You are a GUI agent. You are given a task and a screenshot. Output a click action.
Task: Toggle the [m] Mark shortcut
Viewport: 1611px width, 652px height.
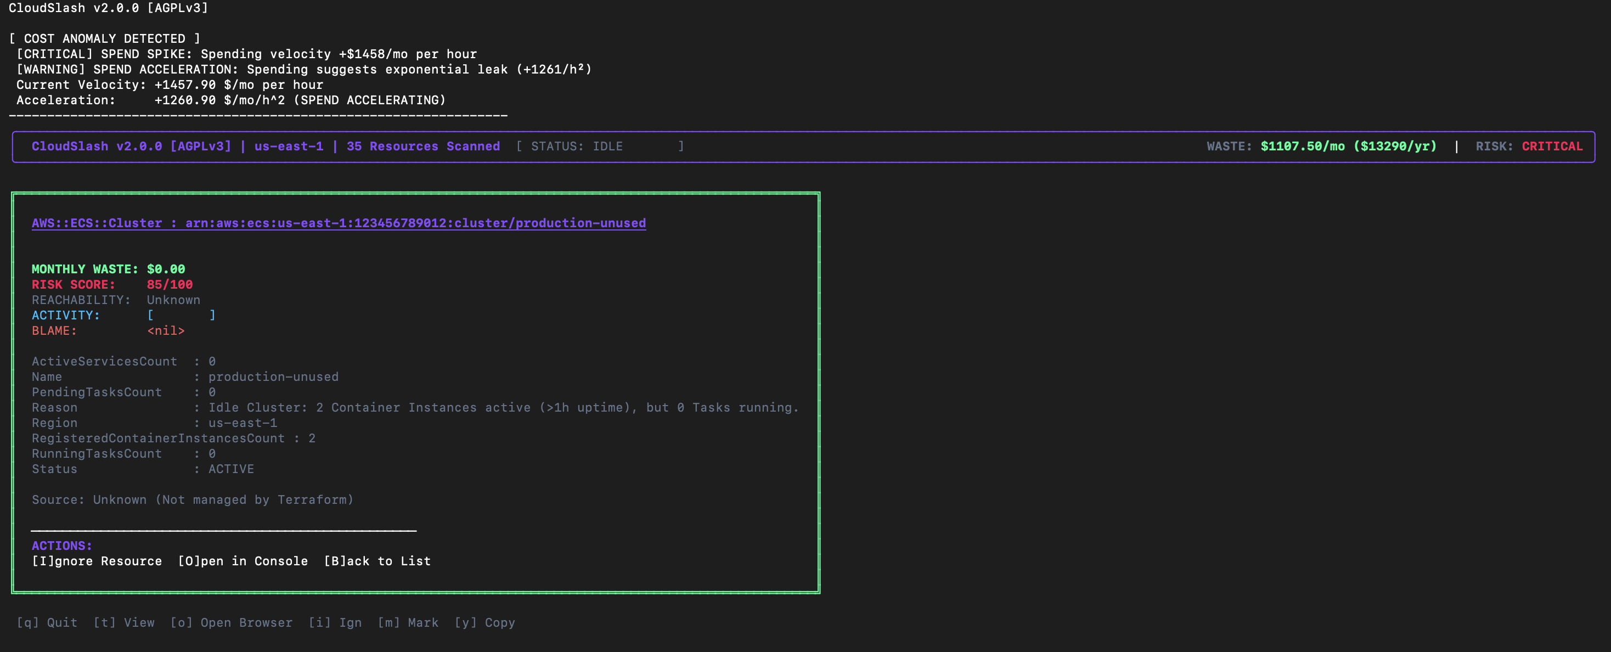coord(408,622)
